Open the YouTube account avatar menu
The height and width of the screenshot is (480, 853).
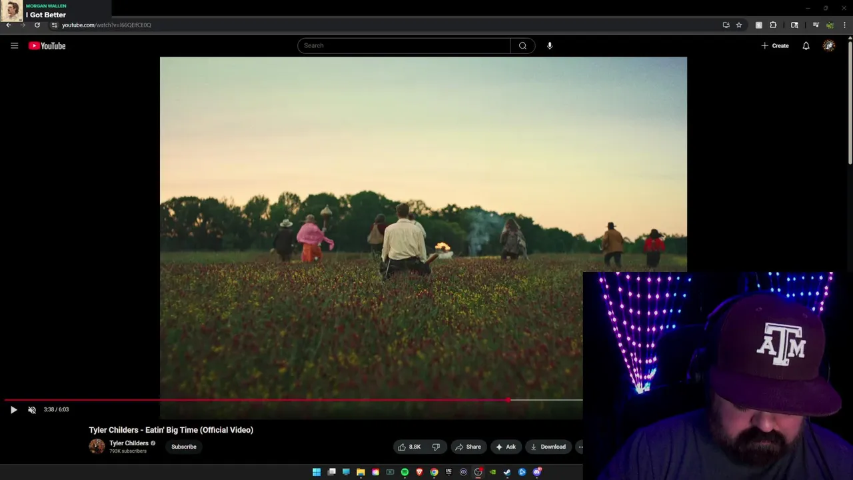tap(829, 45)
